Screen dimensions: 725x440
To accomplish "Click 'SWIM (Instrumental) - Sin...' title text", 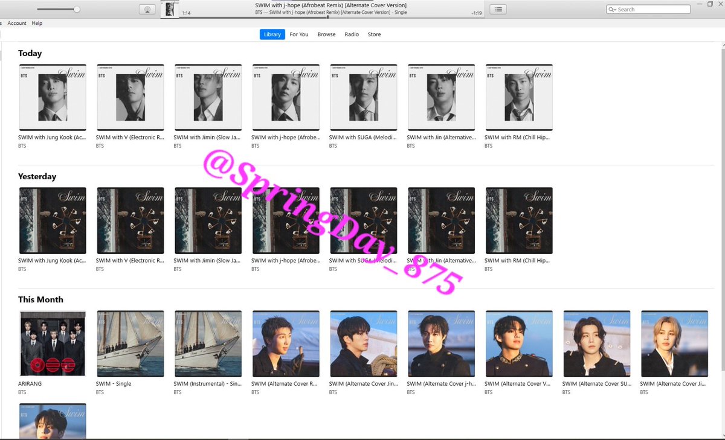I will 208,384.
